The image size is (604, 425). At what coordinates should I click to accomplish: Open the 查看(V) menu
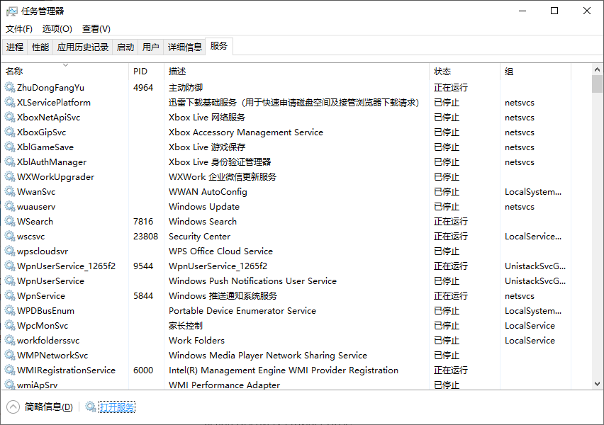coord(96,28)
